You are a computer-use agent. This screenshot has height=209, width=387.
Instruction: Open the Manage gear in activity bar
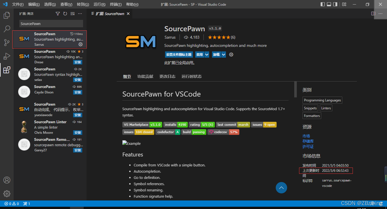(7, 194)
